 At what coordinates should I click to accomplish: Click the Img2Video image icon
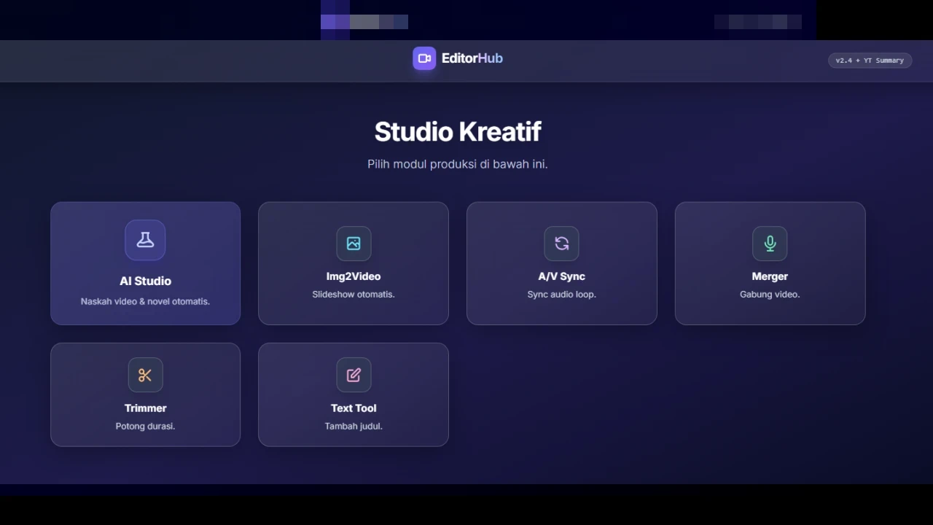click(x=354, y=244)
